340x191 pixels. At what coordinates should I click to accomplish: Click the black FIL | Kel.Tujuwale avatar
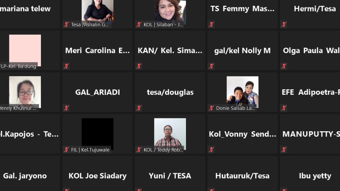pyautogui.click(x=97, y=133)
